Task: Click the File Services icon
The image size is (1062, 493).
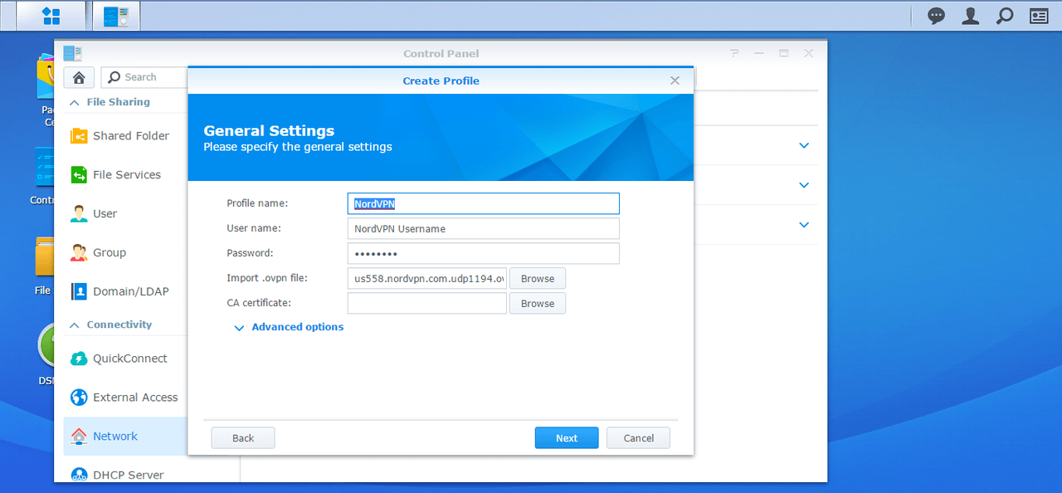Action: [79, 174]
